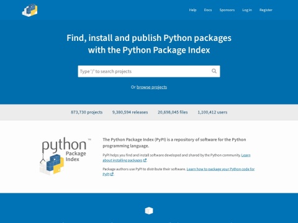This screenshot has height=223, width=298.
Task: Open the Learn about installing packages link
Action: 176,157
